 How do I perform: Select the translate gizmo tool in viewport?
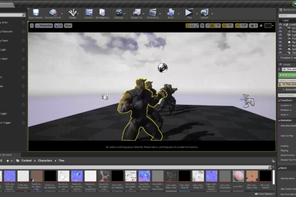[187, 26]
